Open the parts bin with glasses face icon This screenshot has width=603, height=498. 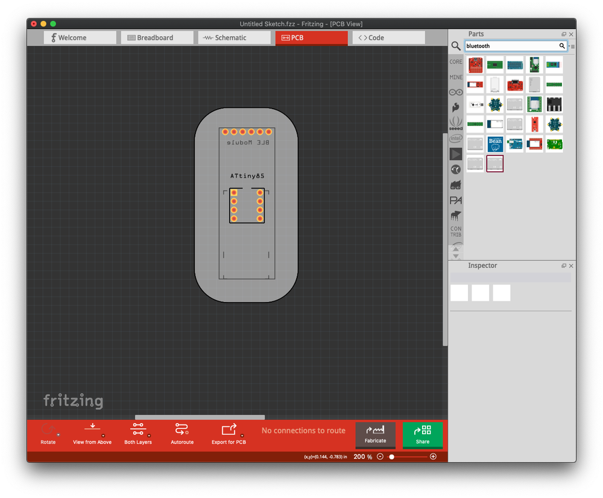click(456, 185)
